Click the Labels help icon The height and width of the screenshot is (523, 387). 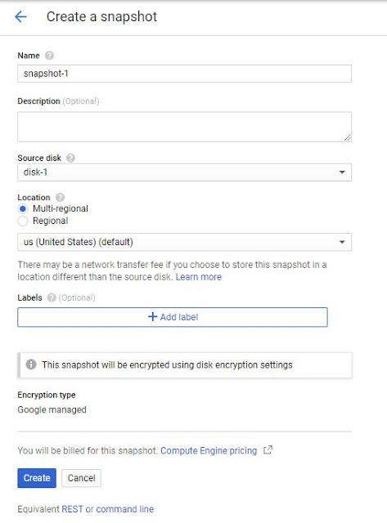[52, 297]
